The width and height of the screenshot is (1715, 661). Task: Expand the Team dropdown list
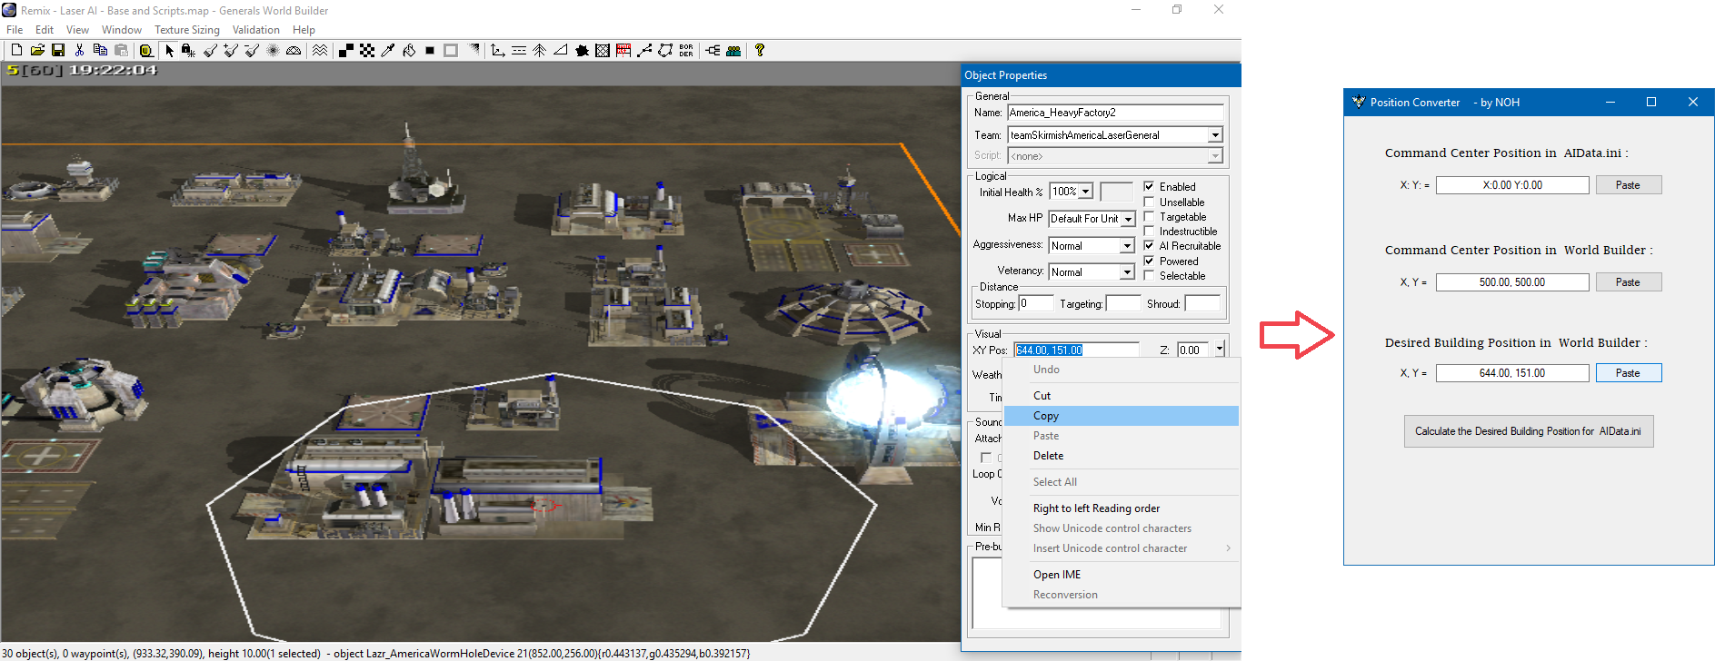tap(1215, 135)
